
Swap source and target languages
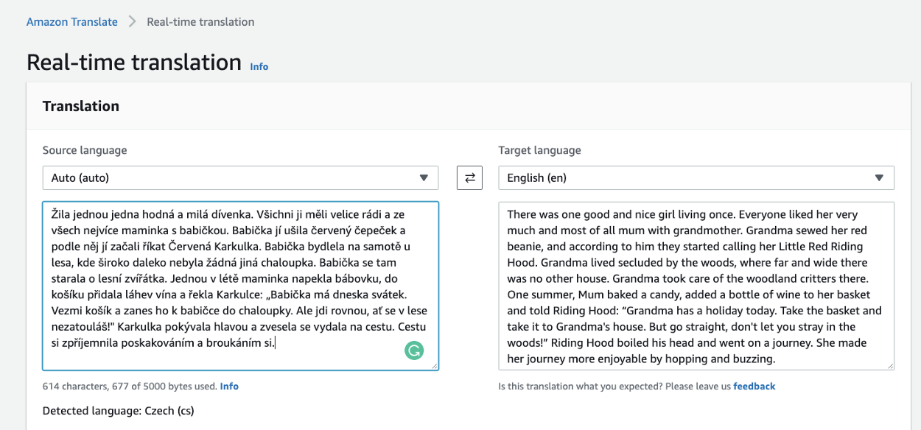(x=469, y=177)
